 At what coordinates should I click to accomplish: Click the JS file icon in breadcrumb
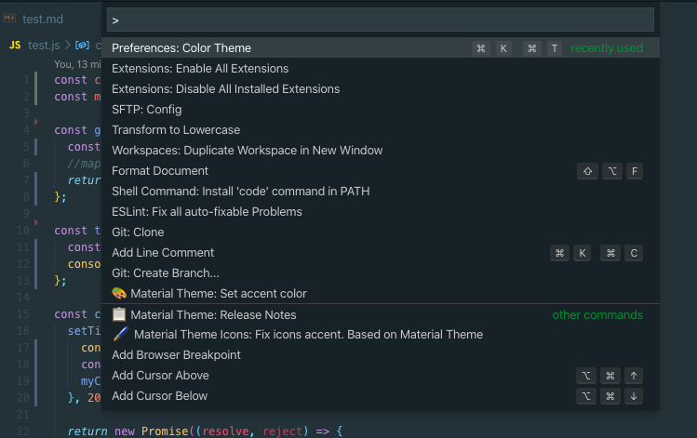15,45
